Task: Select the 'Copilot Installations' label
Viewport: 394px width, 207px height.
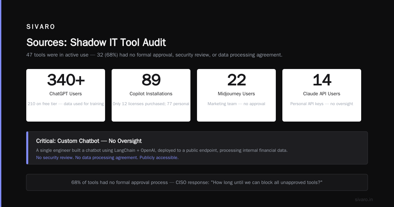Action: click(151, 94)
